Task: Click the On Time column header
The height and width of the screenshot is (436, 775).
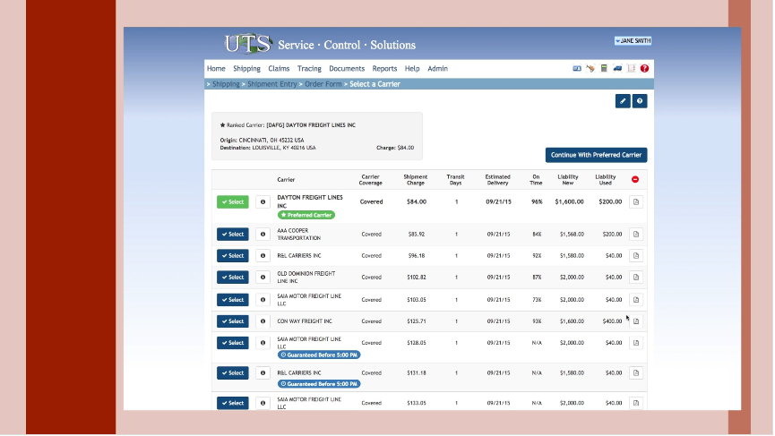Action: click(537, 180)
